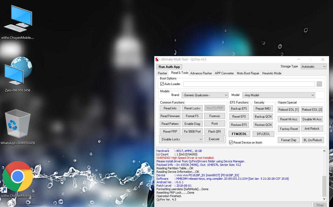The width and height of the screenshot is (333, 207).
Task: Click the Reset EFS button
Action: (x=239, y=117)
